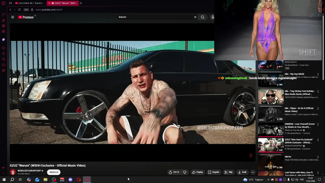Click the site security padlock icon

tap(32, 10)
